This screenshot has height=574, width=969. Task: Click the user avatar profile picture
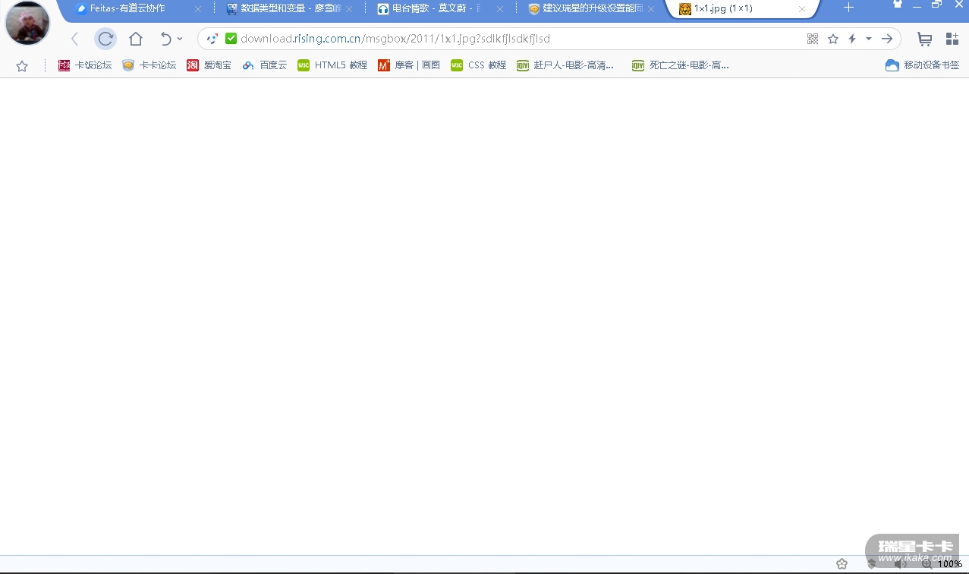coord(27,24)
